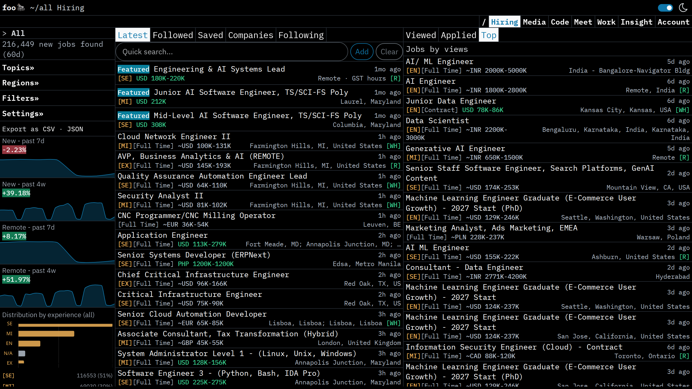This screenshot has height=389, width=692.
Task: Open the Remote past 4w chart
Action: click(x=57, y=287)
